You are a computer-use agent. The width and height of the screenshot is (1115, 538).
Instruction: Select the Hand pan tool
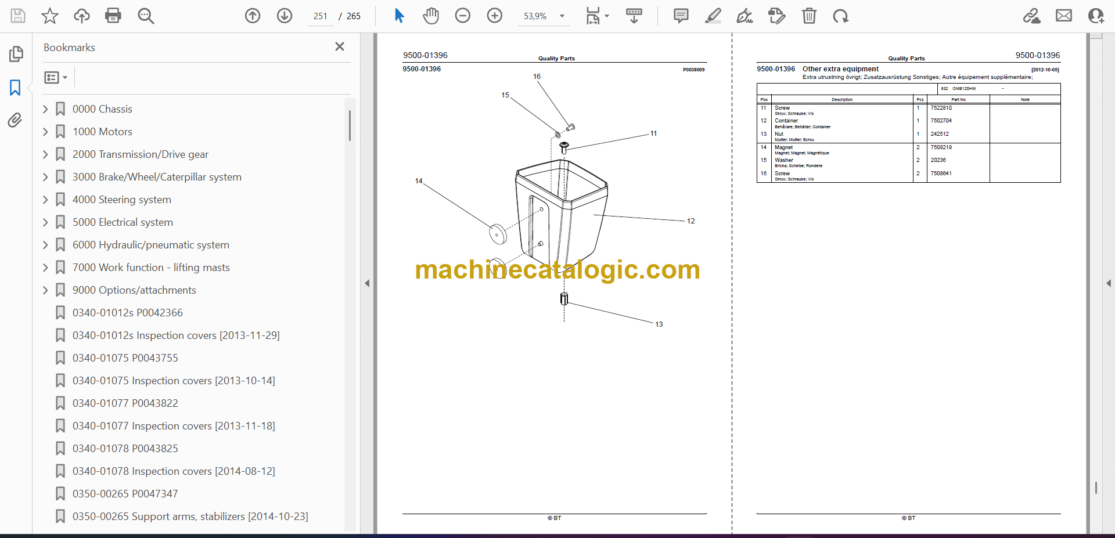pyautogui.click(x=430, y=16)
